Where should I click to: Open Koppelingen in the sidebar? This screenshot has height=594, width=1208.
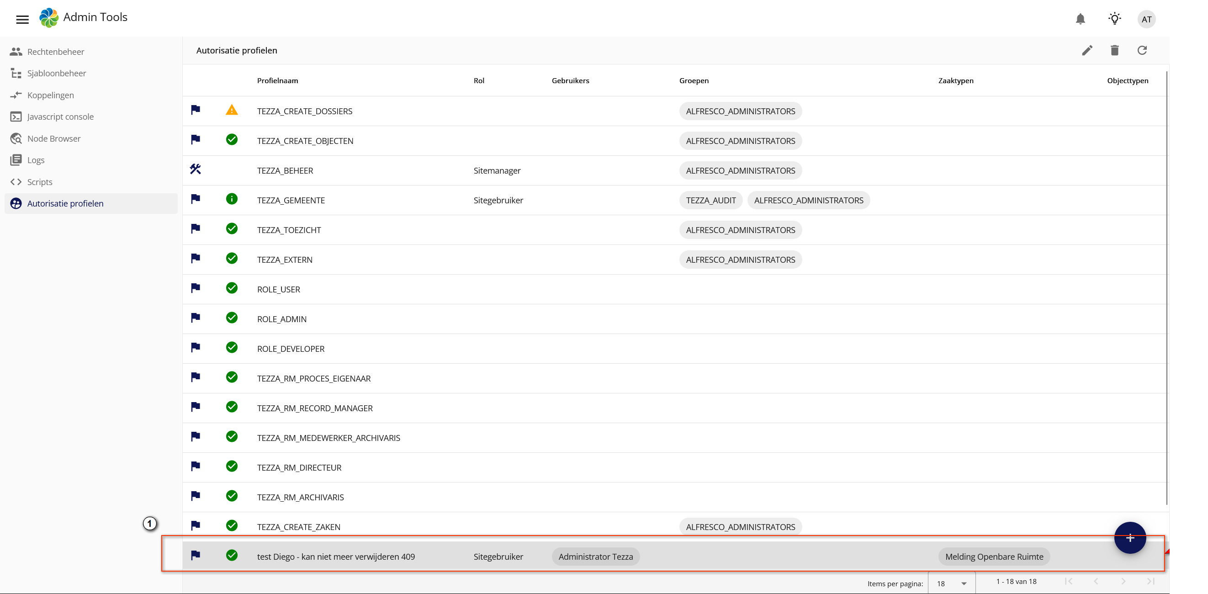click(x=91, y=95)
